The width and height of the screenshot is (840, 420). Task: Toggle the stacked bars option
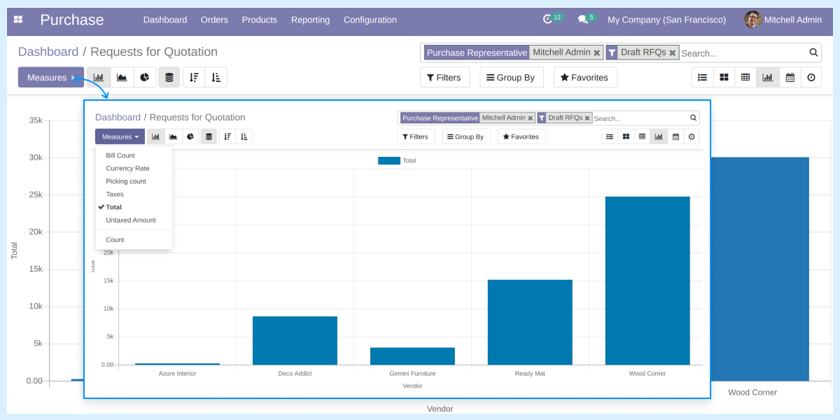click(169, 77)
